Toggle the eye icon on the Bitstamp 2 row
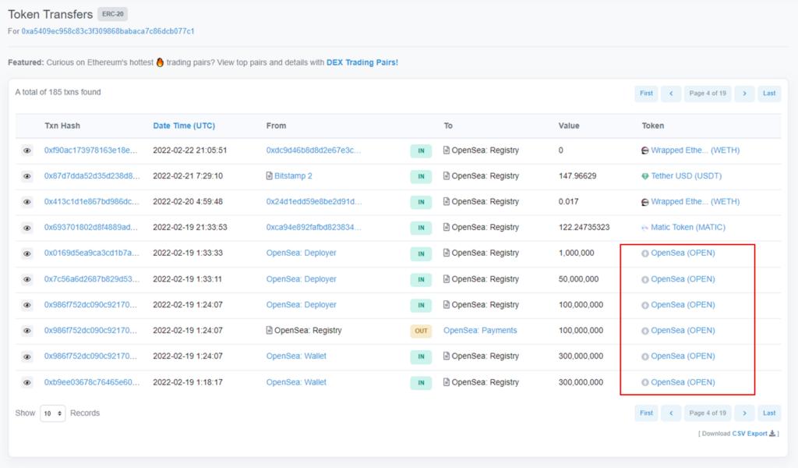Viewport: 798px width, 468px height. (27, 176)
